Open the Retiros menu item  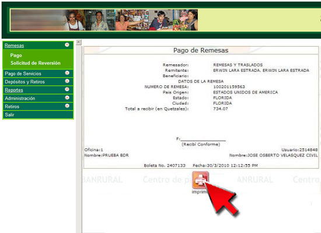pos(12,106)
